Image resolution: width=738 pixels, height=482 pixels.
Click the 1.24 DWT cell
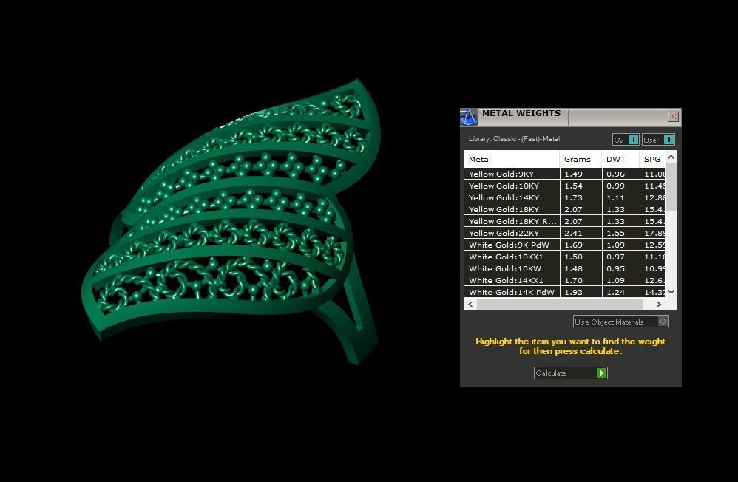pos(621,292)
